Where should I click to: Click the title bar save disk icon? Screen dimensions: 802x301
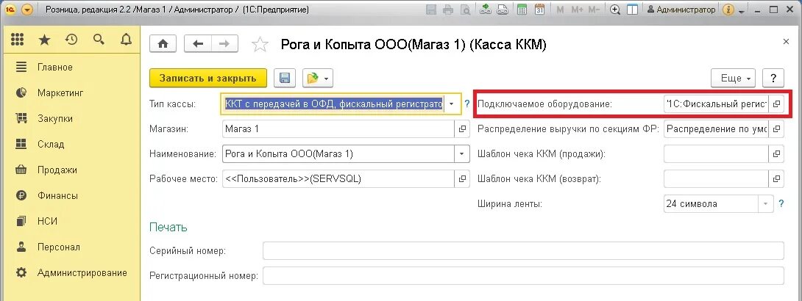(x=431, y=10)
